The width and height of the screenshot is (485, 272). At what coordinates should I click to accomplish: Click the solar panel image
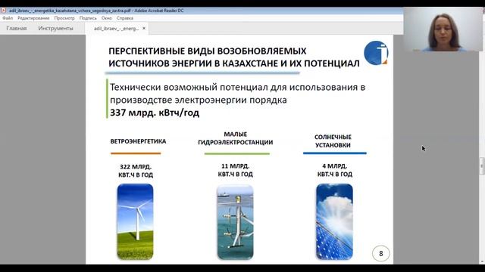click(334, 221)
